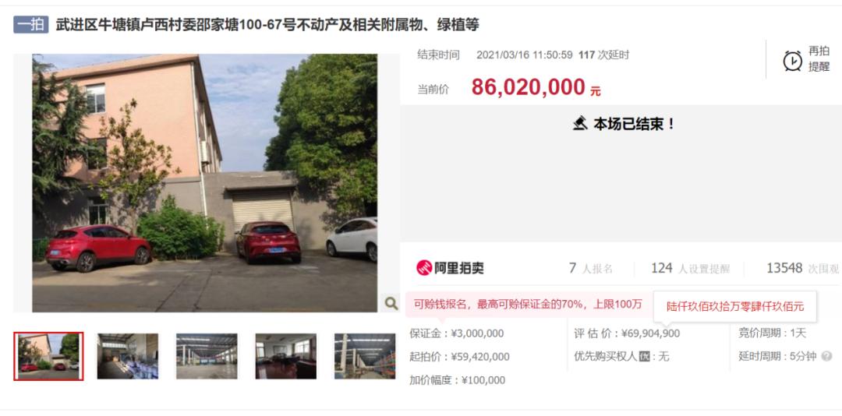Viewport: 842px width, 416px height.
Task: Click the 优 badge icon next to 优先购买权人
Action: (x=644, y=357)
